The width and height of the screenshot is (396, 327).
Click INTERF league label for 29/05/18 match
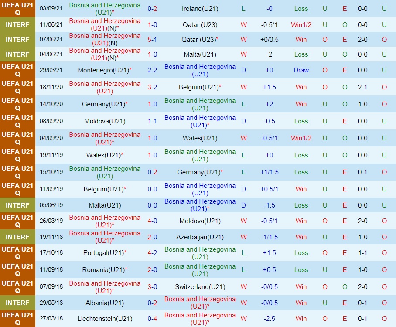point(17,303)
